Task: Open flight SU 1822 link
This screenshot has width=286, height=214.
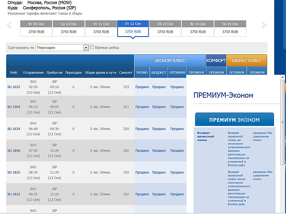Action: (x=14, y=194)
